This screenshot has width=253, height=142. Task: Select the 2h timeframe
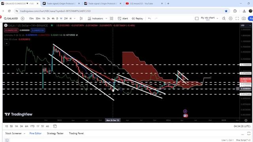pos(48,19)
